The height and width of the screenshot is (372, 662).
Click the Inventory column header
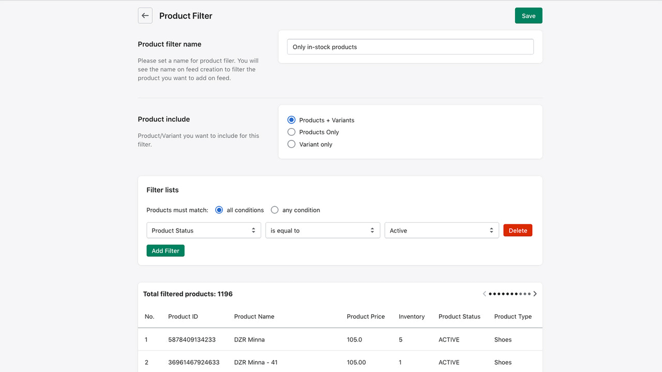click(x=412, y=316)
